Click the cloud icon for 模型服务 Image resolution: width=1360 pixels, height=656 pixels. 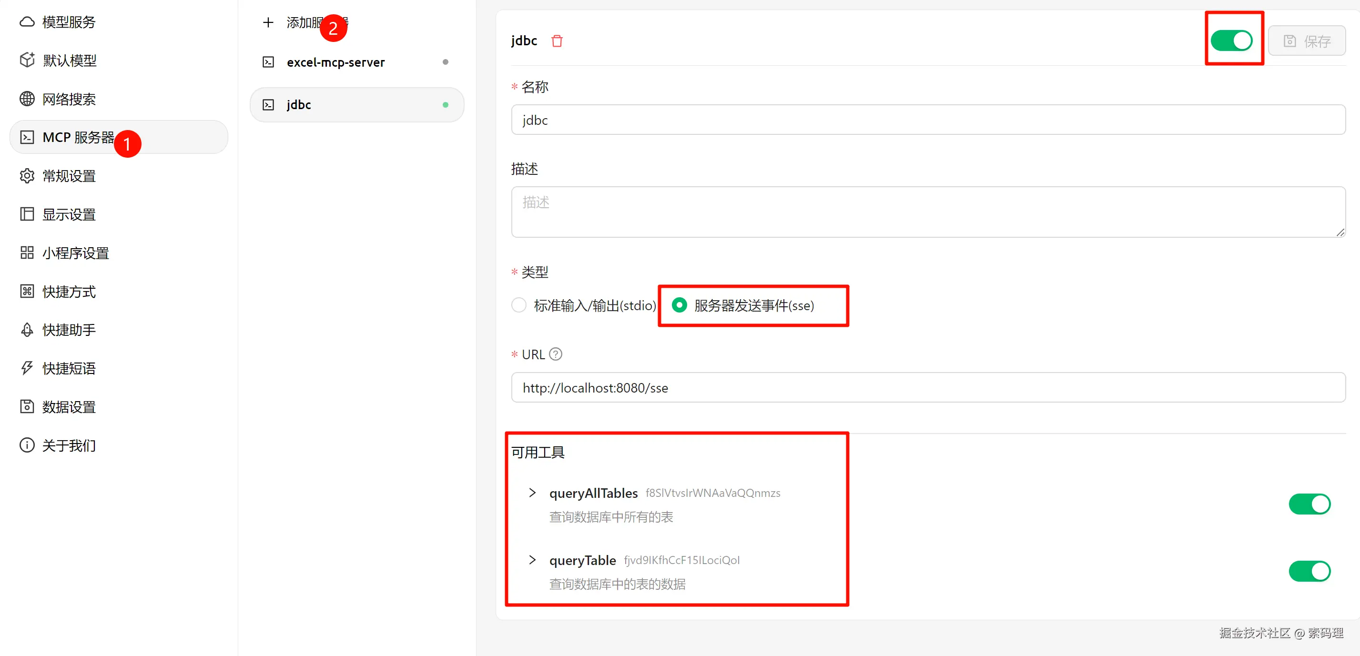[x=27, y=22]
